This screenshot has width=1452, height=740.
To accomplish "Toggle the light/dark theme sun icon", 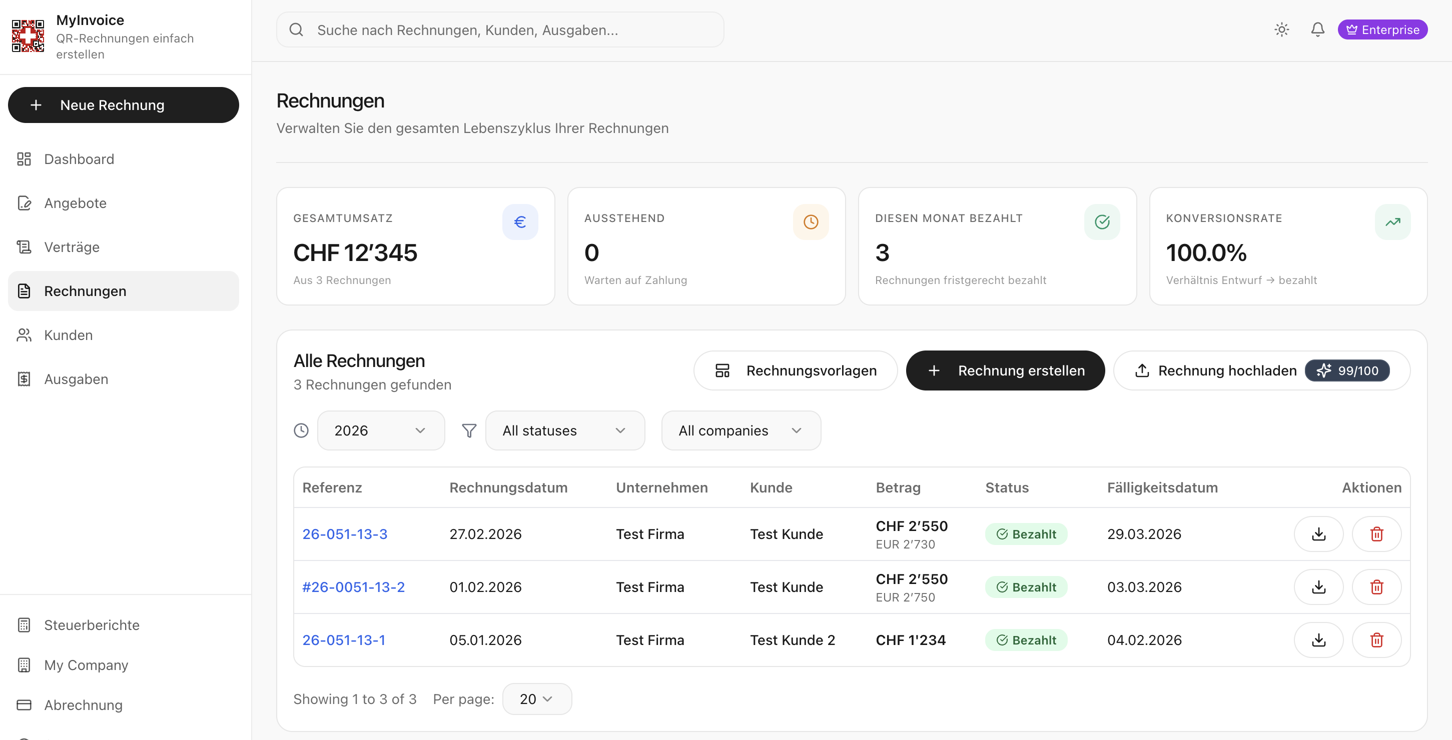I will (x=1281, y=30).
